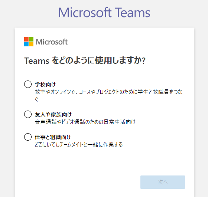Click the 次へ button
Screen dimensions: 208x197
[163, 182]
